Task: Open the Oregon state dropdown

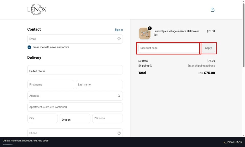Action: click(75, 118)
